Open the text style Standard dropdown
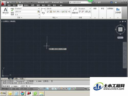The height and width of the screenshot is (96, 128). (27, 8)
